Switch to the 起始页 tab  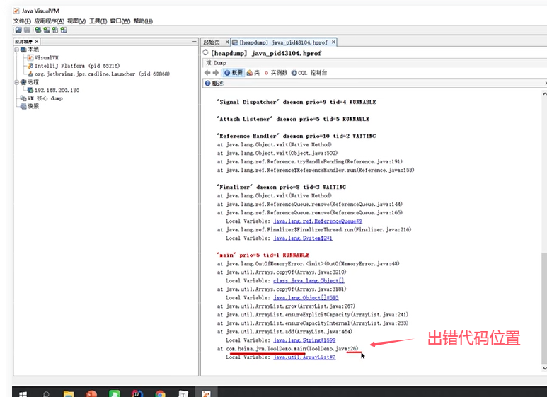click(212, 42)
